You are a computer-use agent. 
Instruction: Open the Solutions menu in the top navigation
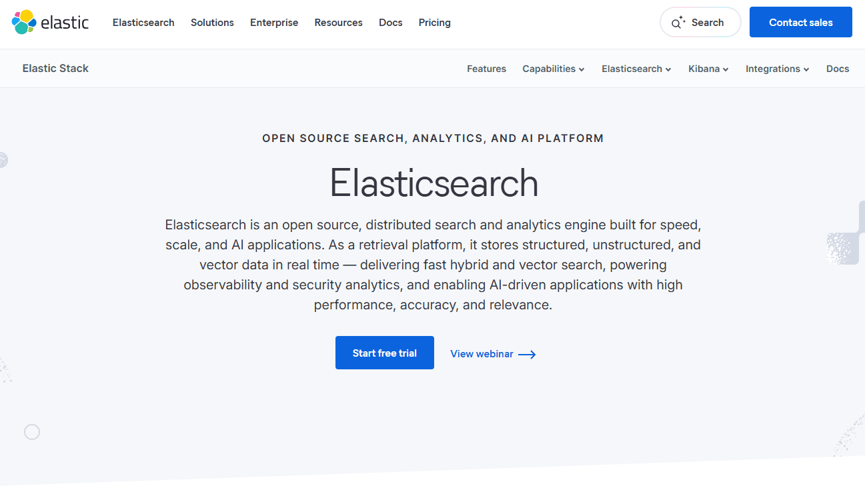tap(212, 23)
